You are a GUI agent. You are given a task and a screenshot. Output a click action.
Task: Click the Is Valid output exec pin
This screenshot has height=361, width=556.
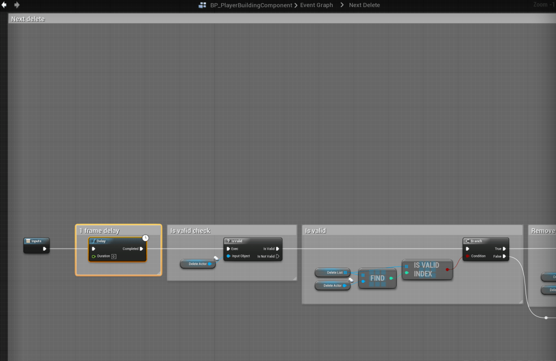click(278, 249)
